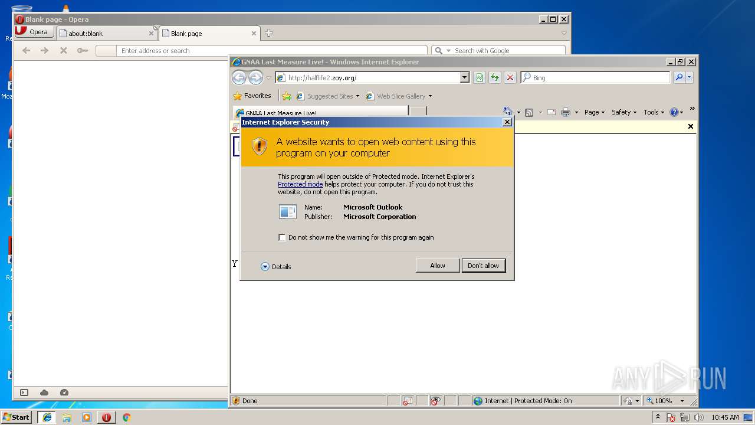The width and height of the screenshot is (755, 425).
Task: Open the Opera menu button
Action: pyautogui.click(x=34, y=32)
